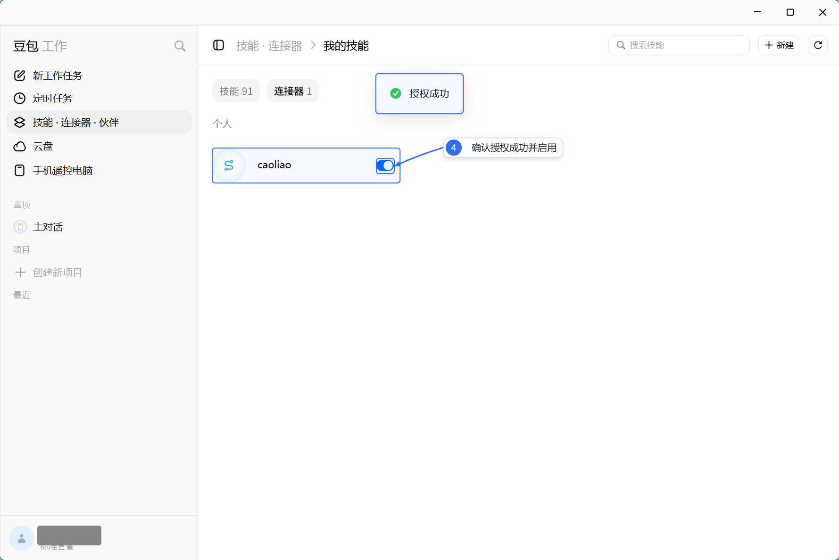Screen dimensions: 839x560
Task: Open 手机遥控电脑 in the sidebar
Action: pyautogui.click(x=99, y=170)
